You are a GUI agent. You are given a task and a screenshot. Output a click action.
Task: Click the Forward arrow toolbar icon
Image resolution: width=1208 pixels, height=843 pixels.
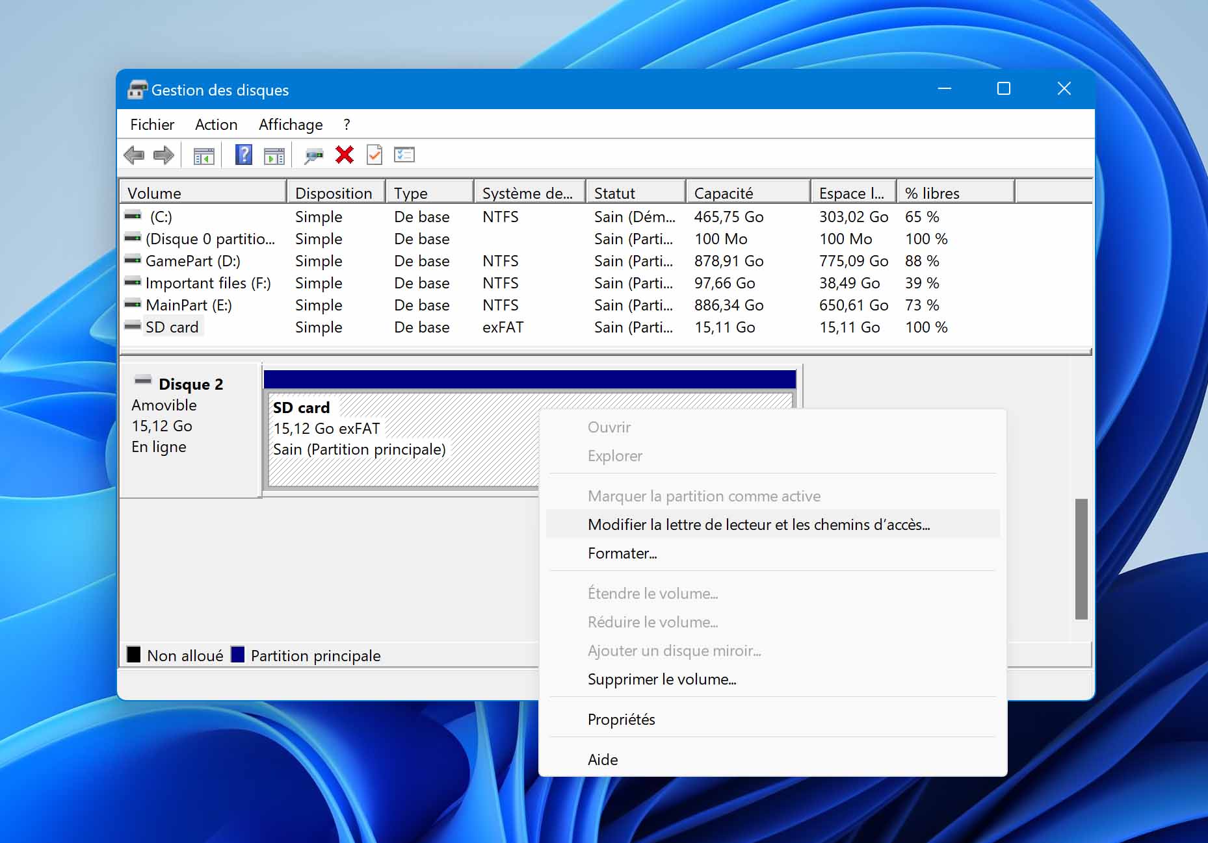coord(163,155)
